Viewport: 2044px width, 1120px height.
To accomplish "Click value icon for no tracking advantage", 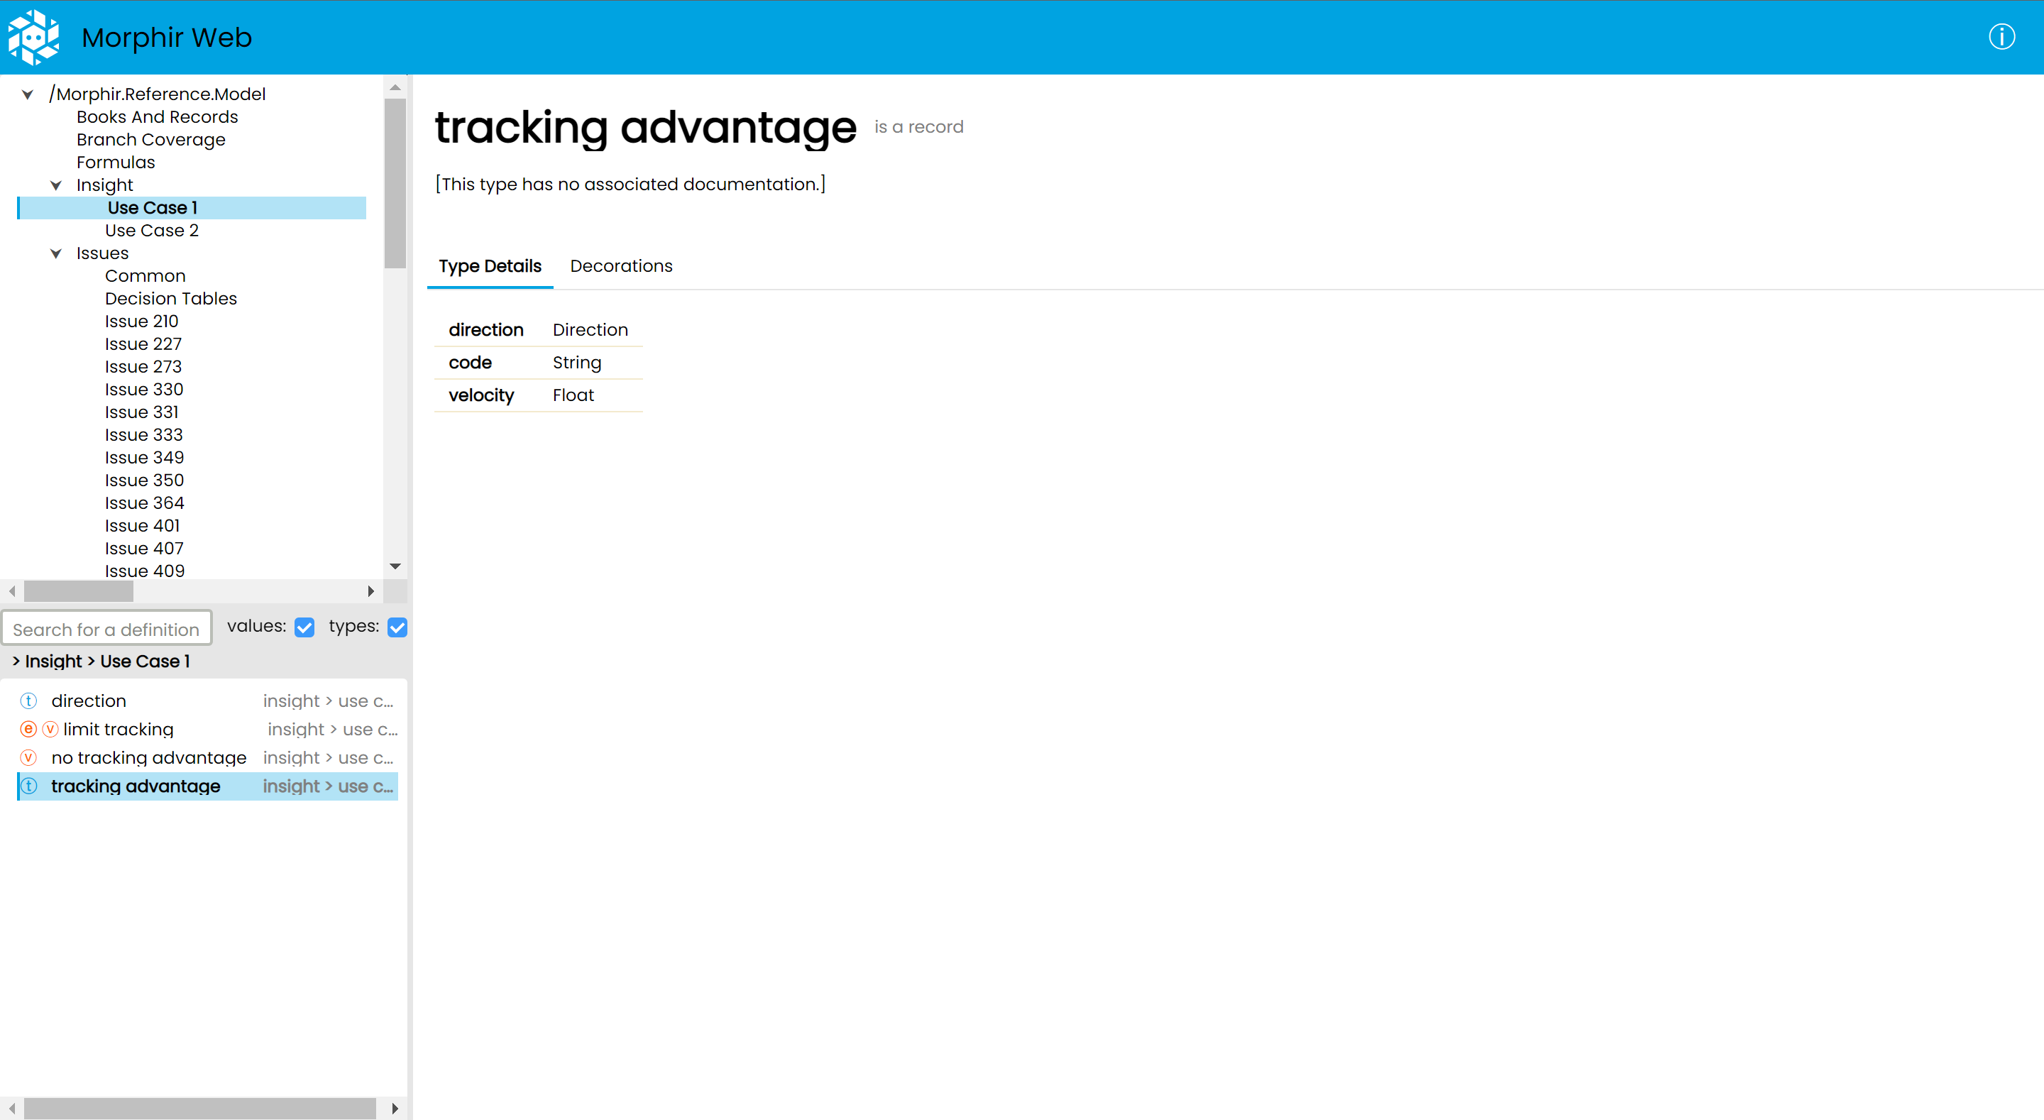I will pos(28,757).
